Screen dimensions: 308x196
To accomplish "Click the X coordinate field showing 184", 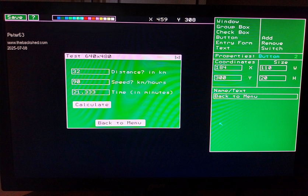I will coord(228,68).
